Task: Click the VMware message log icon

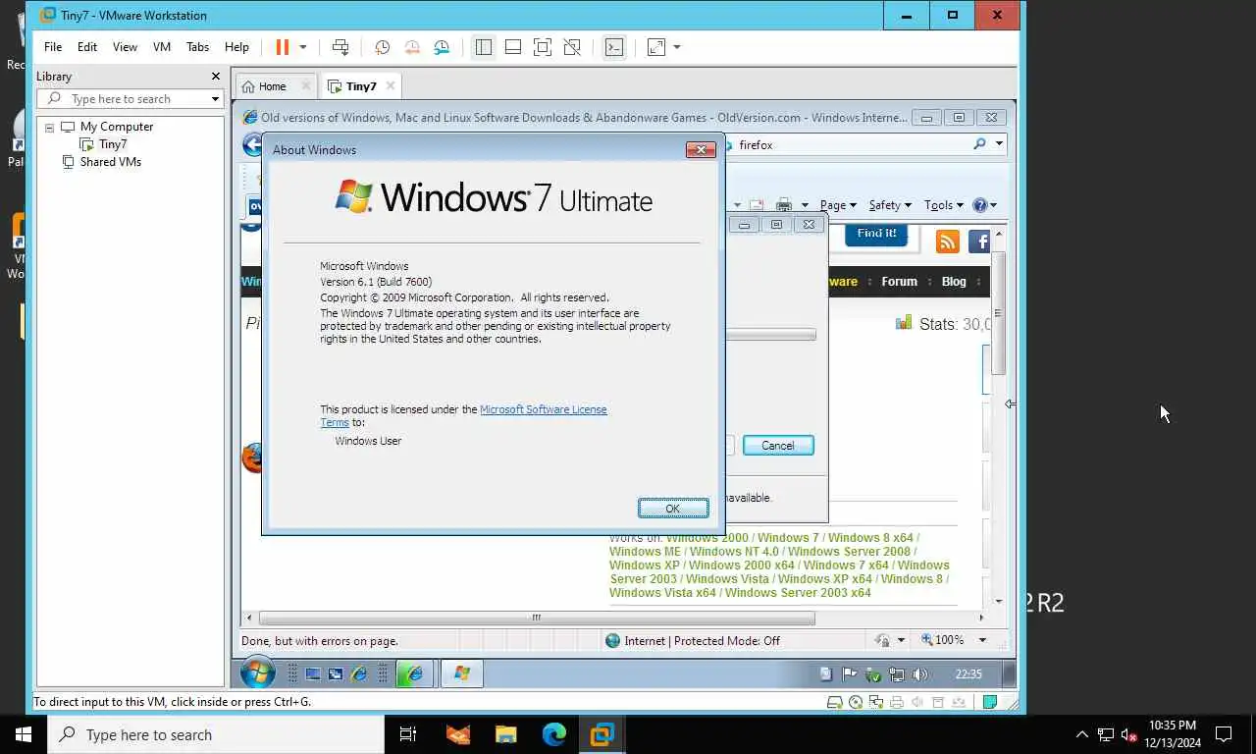Action: tap(990, 702)
